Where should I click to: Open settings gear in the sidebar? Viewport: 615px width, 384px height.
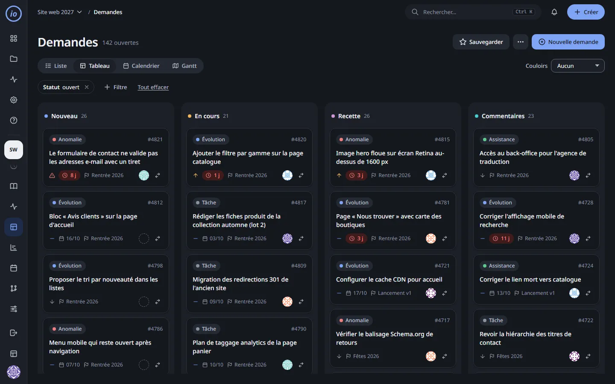click(14, 100)
